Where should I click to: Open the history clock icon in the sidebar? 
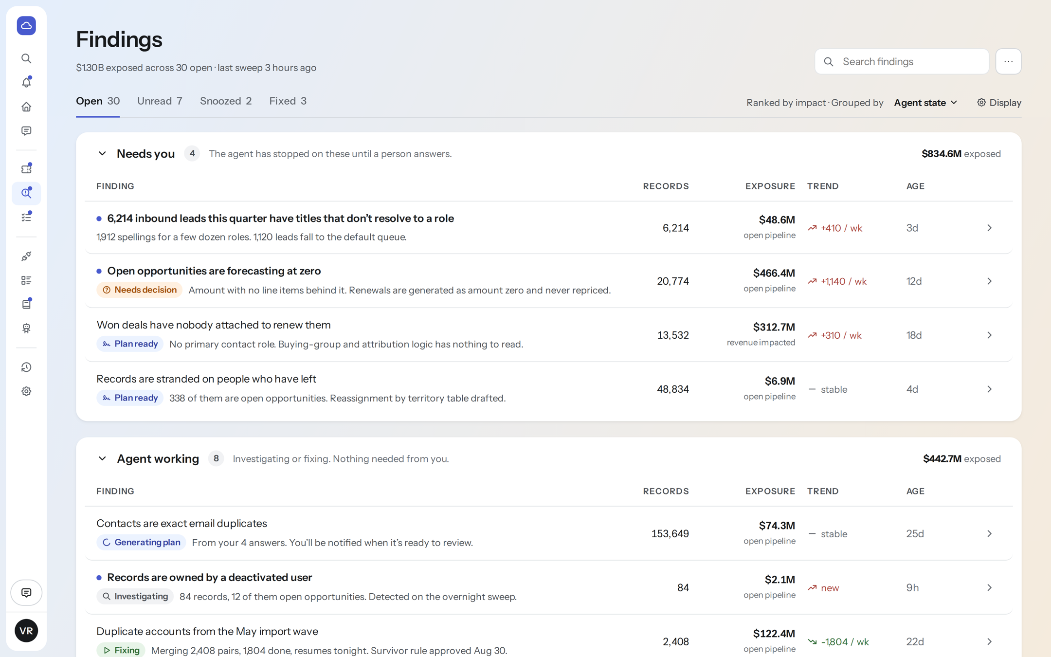(26, 367)
